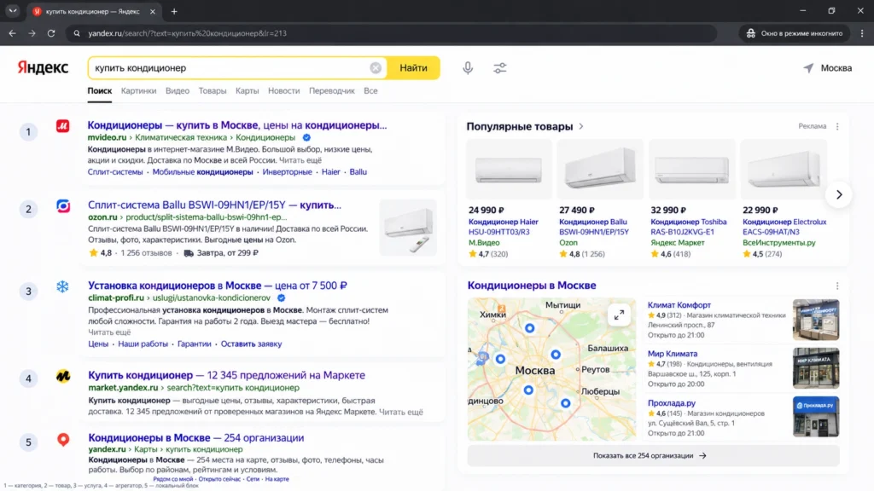The width and height of the screenshot is (874, 491).
Task: Open Кондиционеры в Москве 254 организации result
Action: pos(196,437)
